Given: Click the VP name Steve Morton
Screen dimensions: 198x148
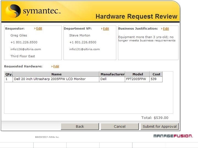Looking at the screenshot, I should 80,35.
